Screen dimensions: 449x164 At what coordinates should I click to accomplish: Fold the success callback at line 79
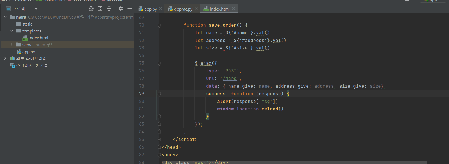159,94
